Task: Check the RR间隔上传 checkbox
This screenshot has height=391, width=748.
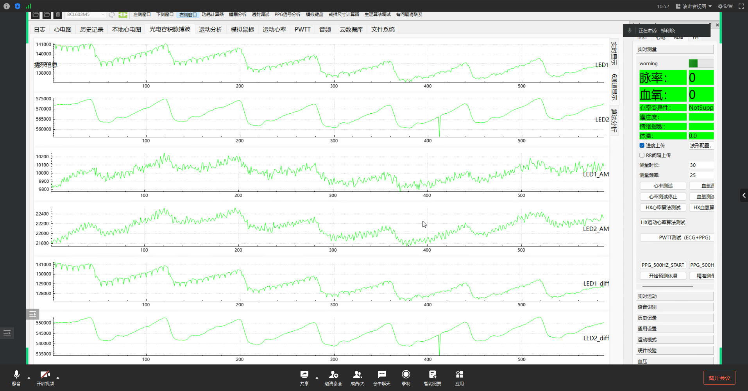Action: point(642,155)
